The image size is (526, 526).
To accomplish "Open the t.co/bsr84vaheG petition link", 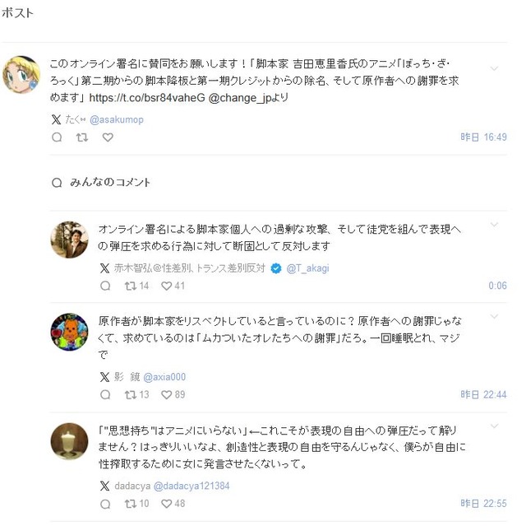I will [x=147, y=98].
